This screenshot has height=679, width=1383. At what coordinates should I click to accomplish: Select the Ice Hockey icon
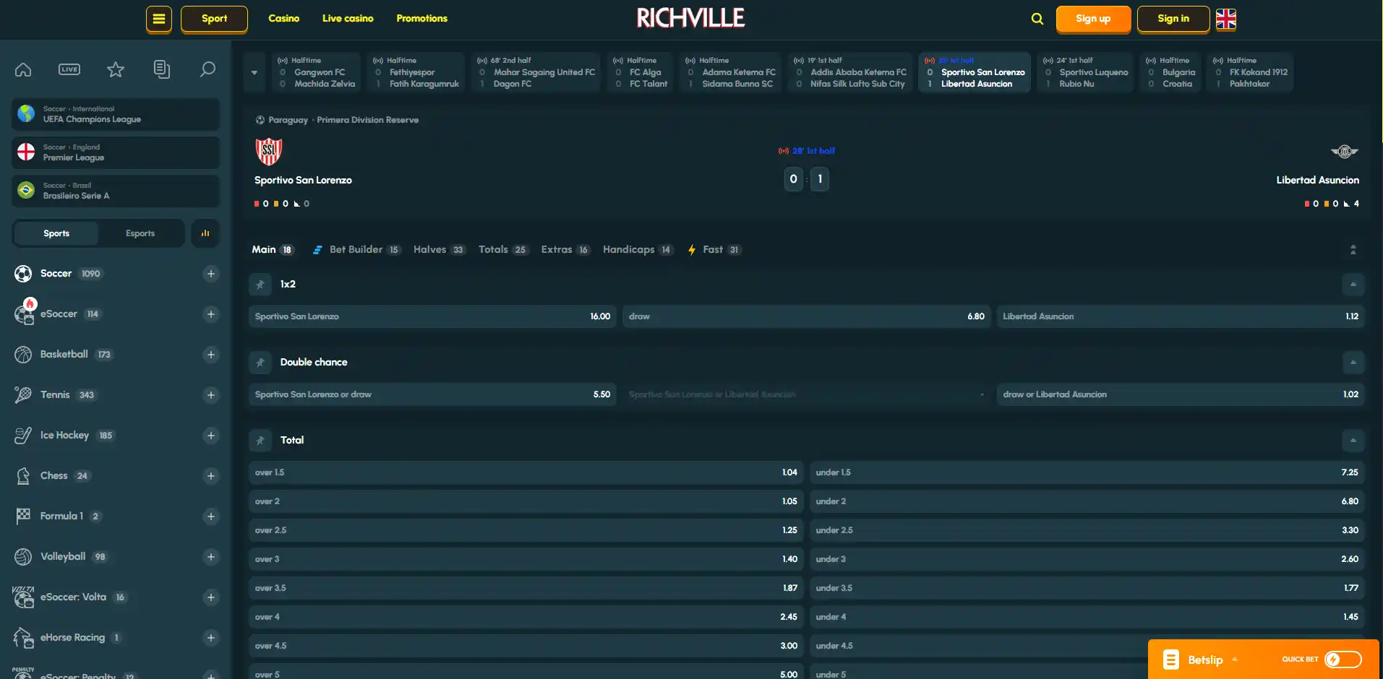(23, 436)
